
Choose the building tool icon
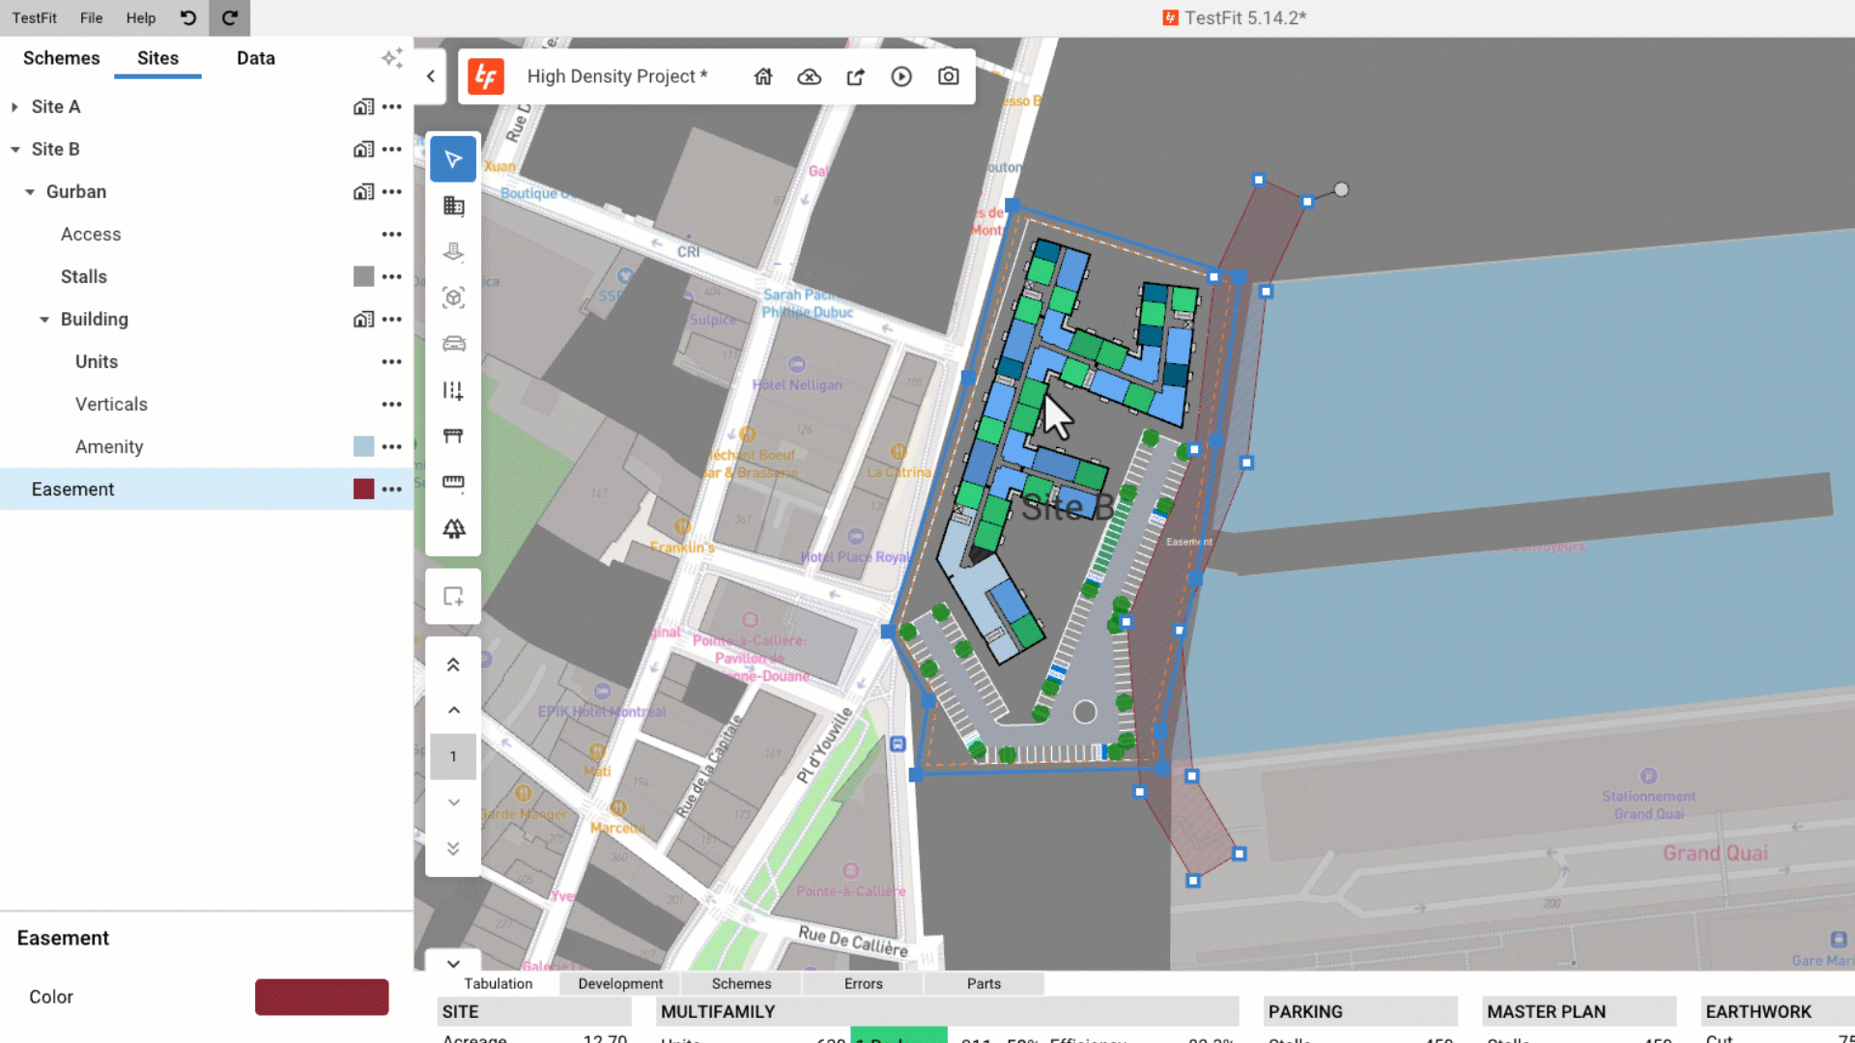tap(453, 206)
